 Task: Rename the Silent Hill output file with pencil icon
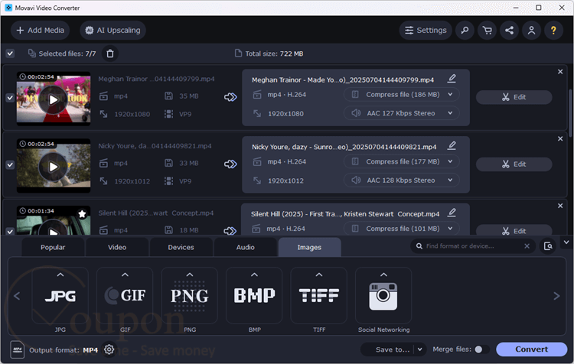[452, 213]
